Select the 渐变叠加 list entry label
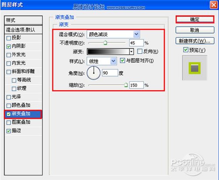Screen dimensions: 219x180 [x=21, y=114]
